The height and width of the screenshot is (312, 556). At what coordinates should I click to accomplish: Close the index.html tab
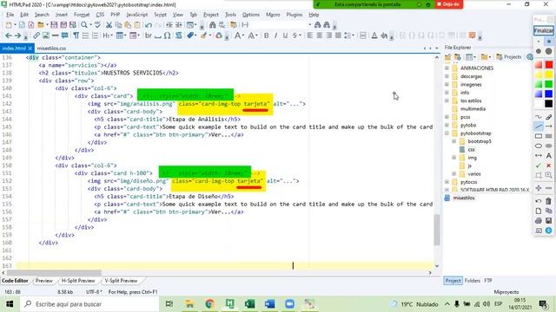coord(30,49)
